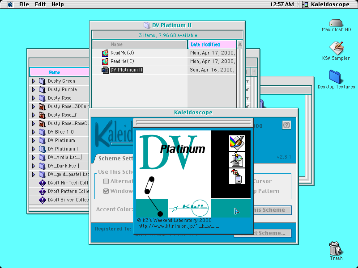Expand the DV_Dark.ksc folder
The width and height of the screenshot is (358, 268).
[34, 166]
